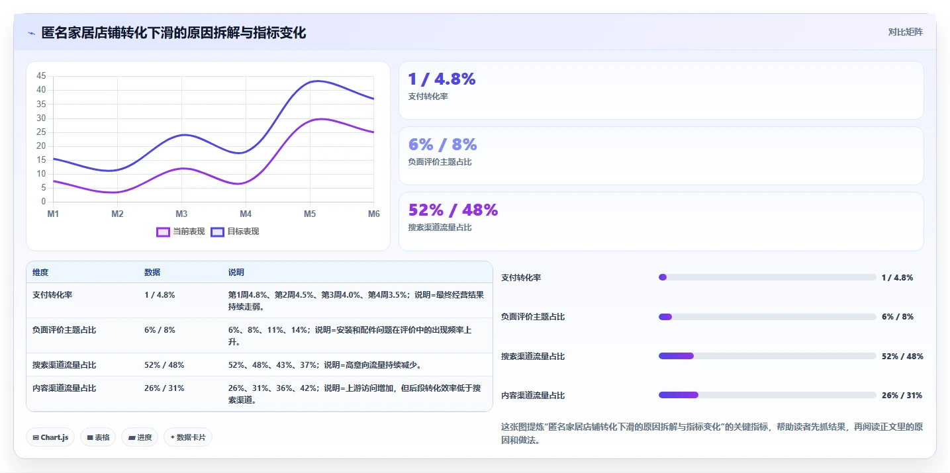Click the 26% / 31% table cell
The height and width of the screenshot is (473, 950).
pos(164,388)
